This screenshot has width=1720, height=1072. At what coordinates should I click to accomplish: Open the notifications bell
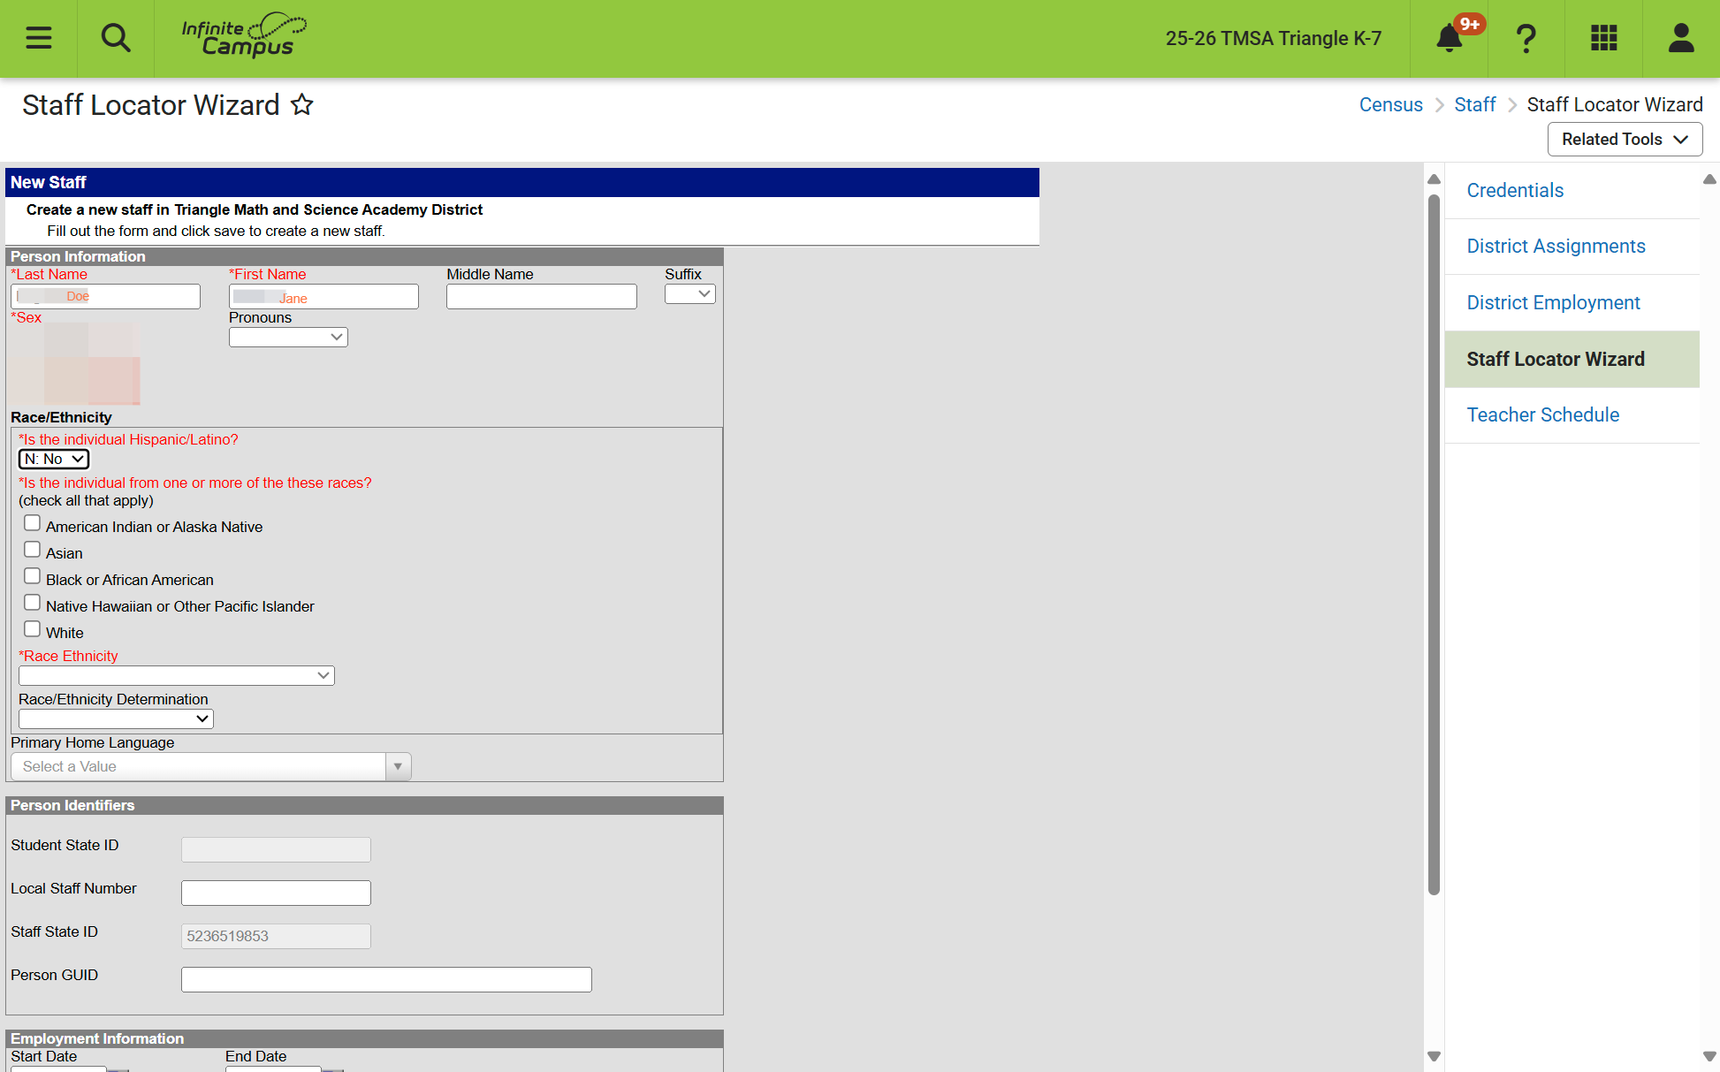pyautogui.click(x=1449, y=38)
